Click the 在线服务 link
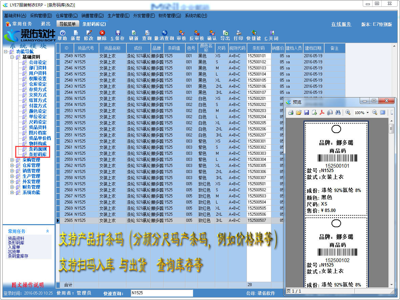Image resolution: width=400 pixels, height=300 pixels. click(x=341, y=24)
